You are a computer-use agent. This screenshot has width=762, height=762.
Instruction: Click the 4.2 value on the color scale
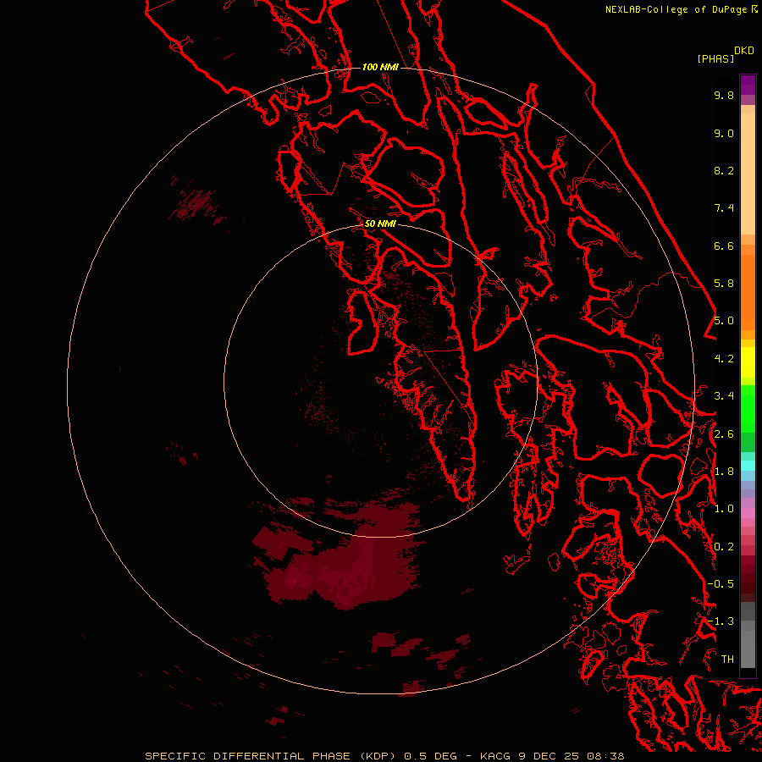[724, 359]
